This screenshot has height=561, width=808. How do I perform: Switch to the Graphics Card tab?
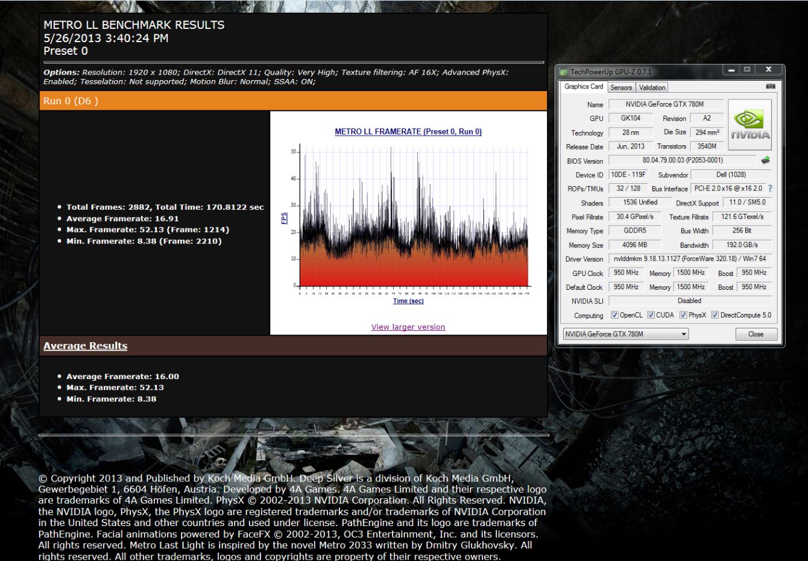coord(584,87)
